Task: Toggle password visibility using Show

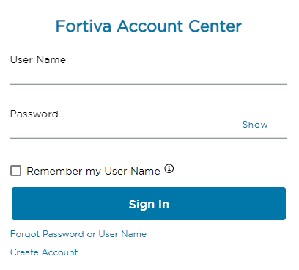Action: 255,125
